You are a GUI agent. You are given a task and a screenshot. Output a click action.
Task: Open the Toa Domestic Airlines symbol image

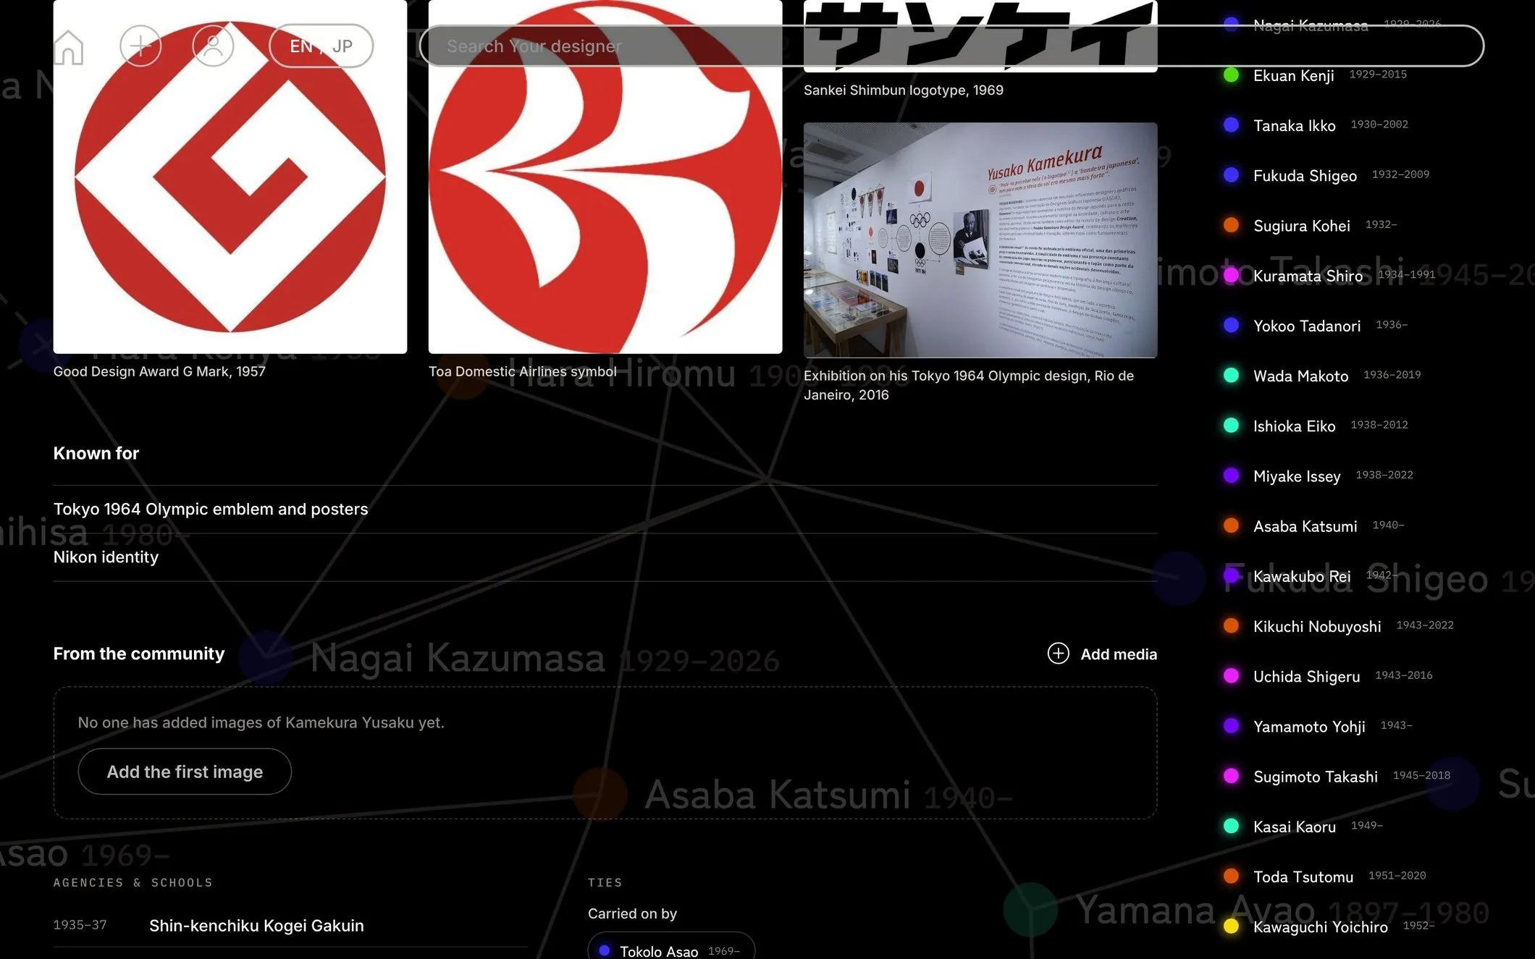pyautogui.click(x=605, y=177)
